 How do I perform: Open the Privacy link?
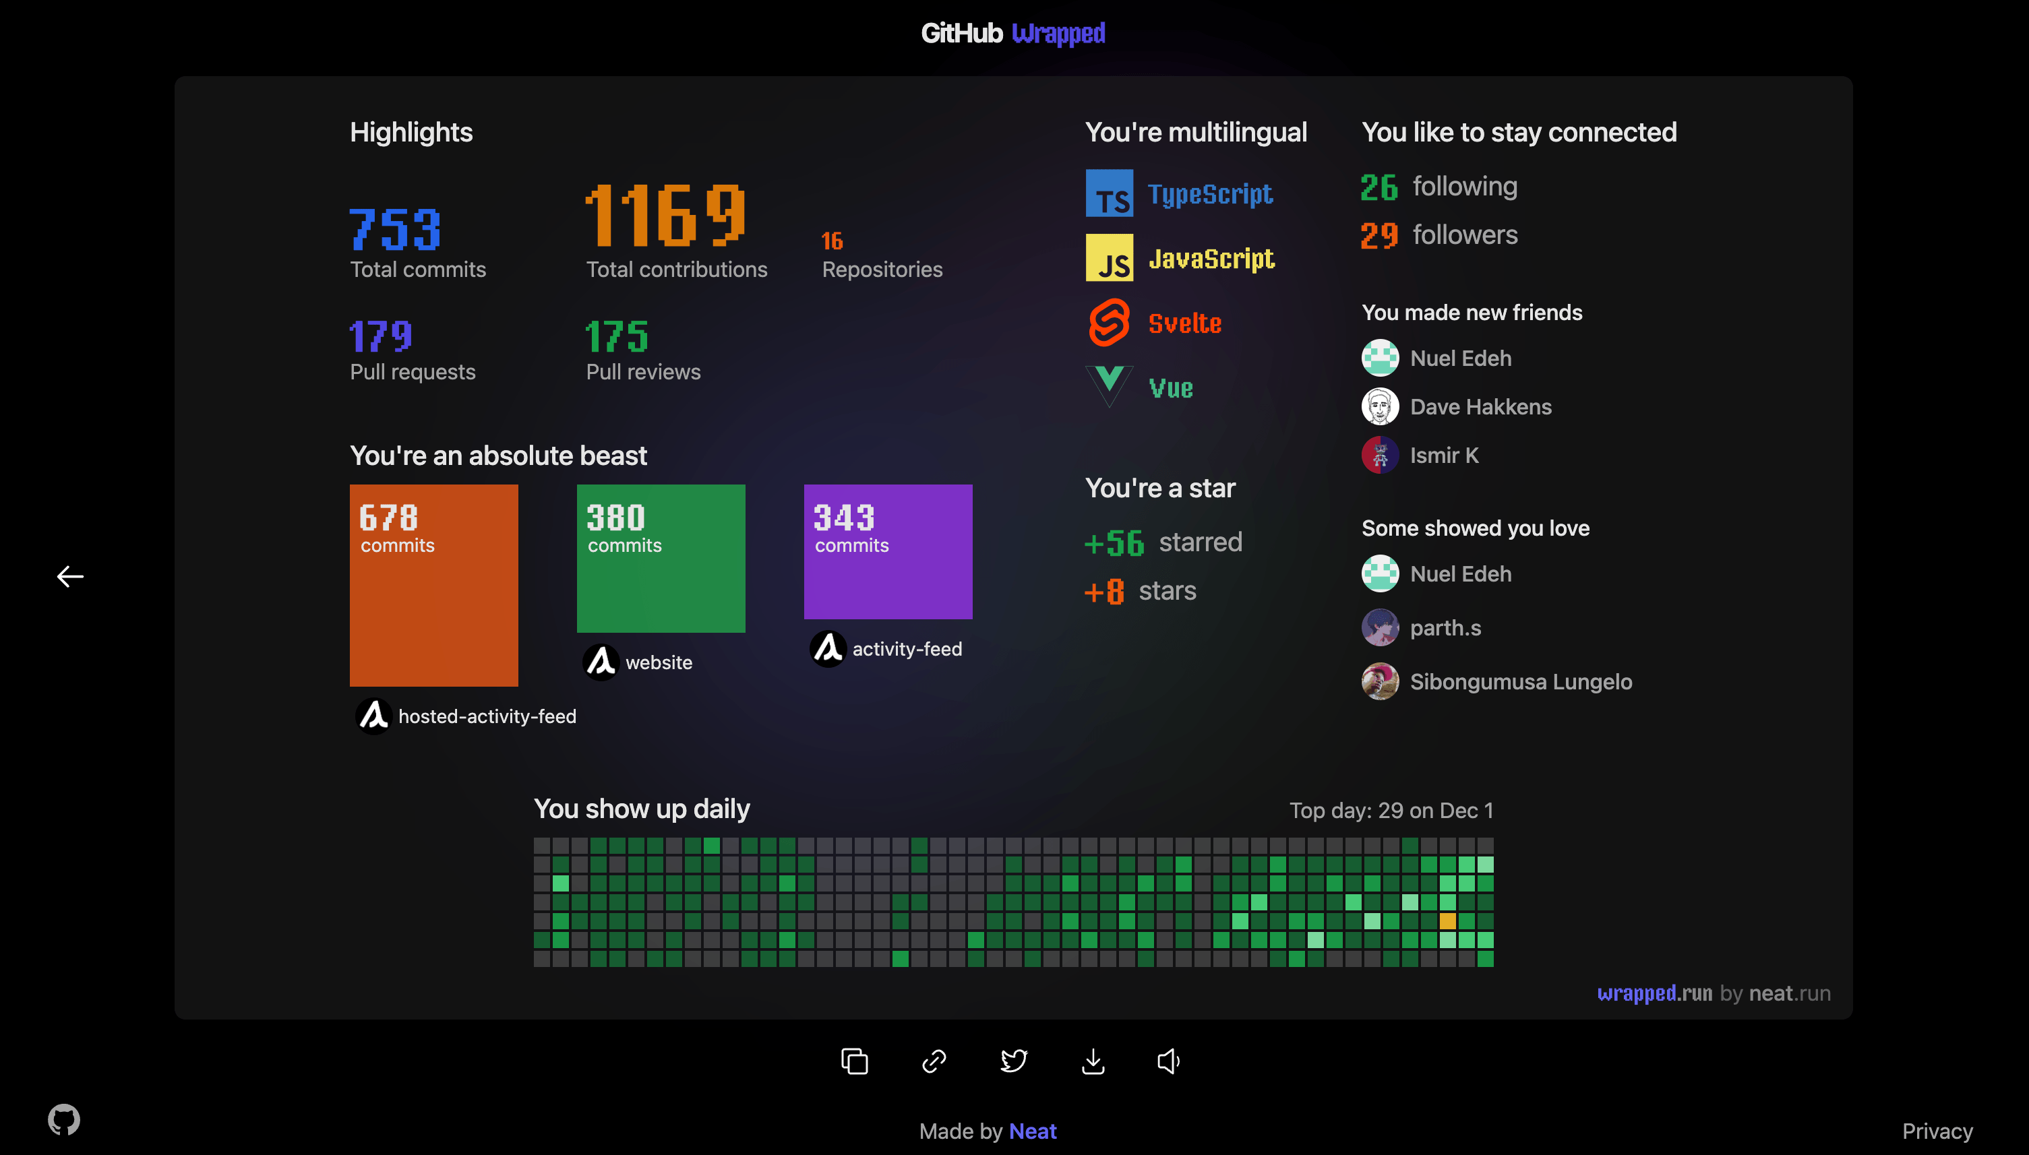[1937, 1131]
